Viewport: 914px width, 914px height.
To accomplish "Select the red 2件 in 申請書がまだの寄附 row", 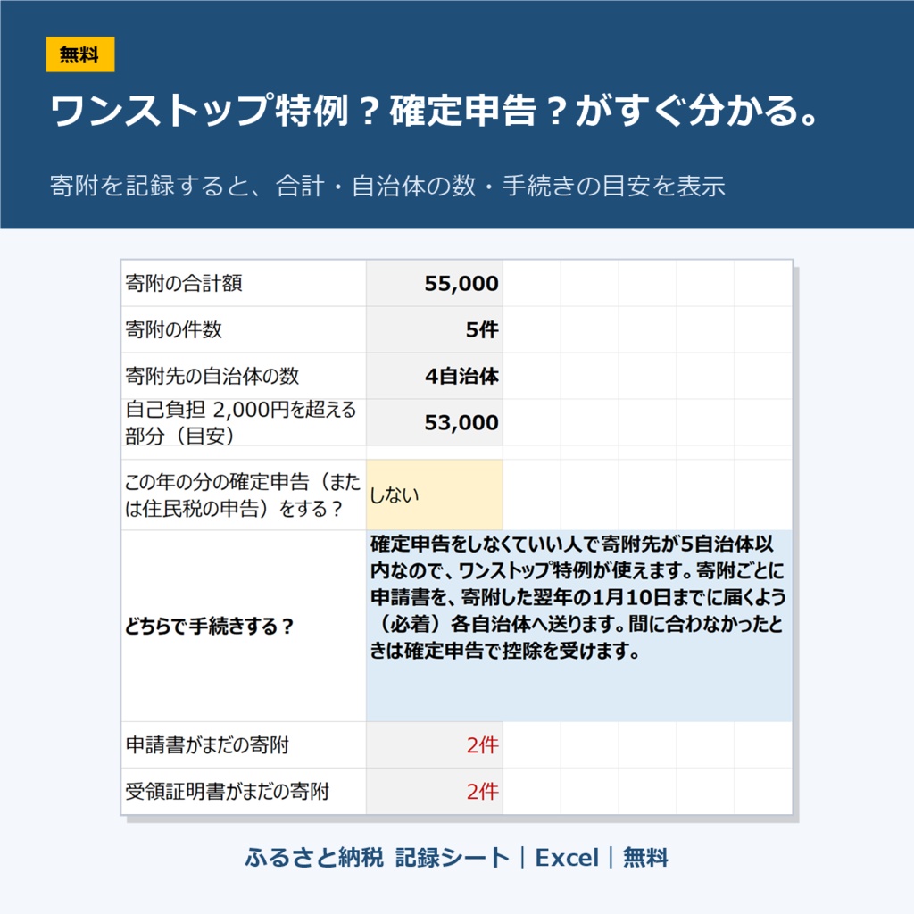I will coord(435,745).
